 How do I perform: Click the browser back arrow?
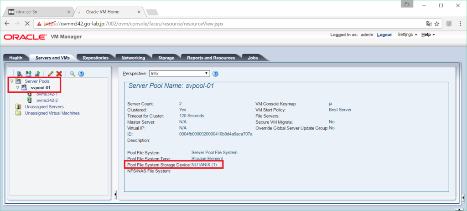pos(7,24)
